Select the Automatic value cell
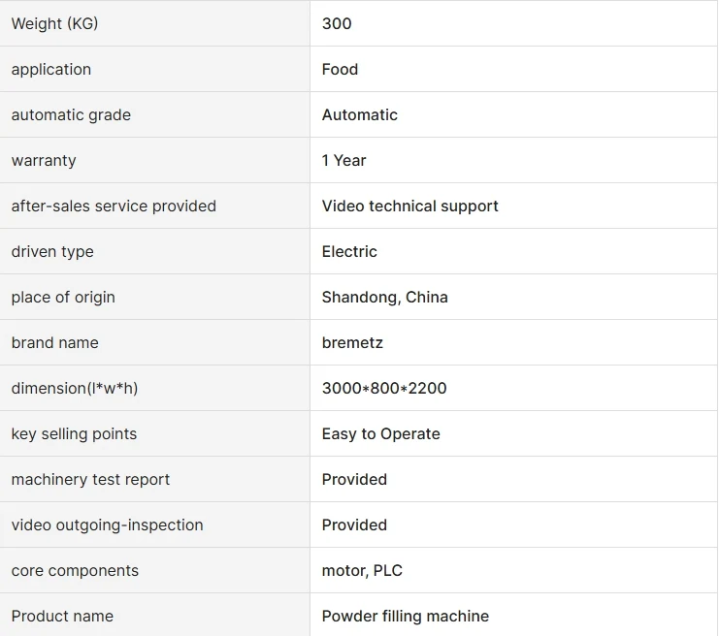The height and width of the screenshot is (636, 720). pos(514,114)
